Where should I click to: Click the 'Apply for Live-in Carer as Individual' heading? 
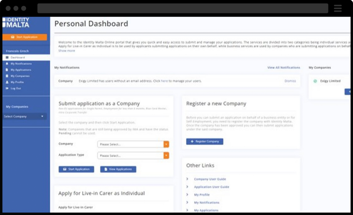[102, 193]
